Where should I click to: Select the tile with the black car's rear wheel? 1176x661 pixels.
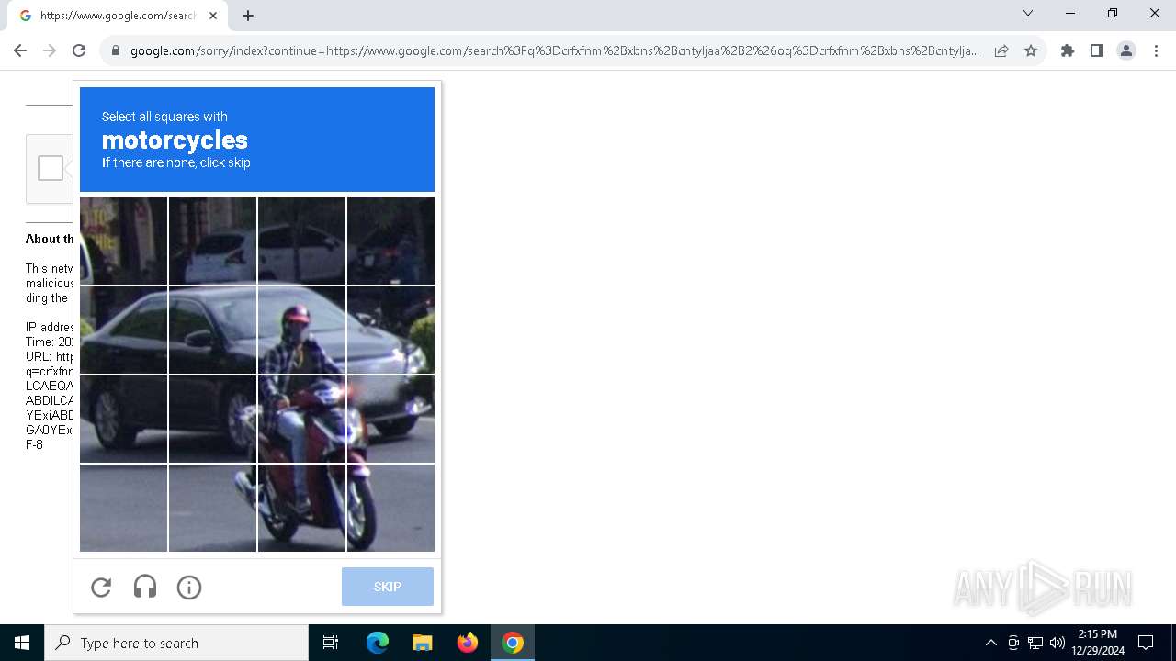(x=123, y=419)
